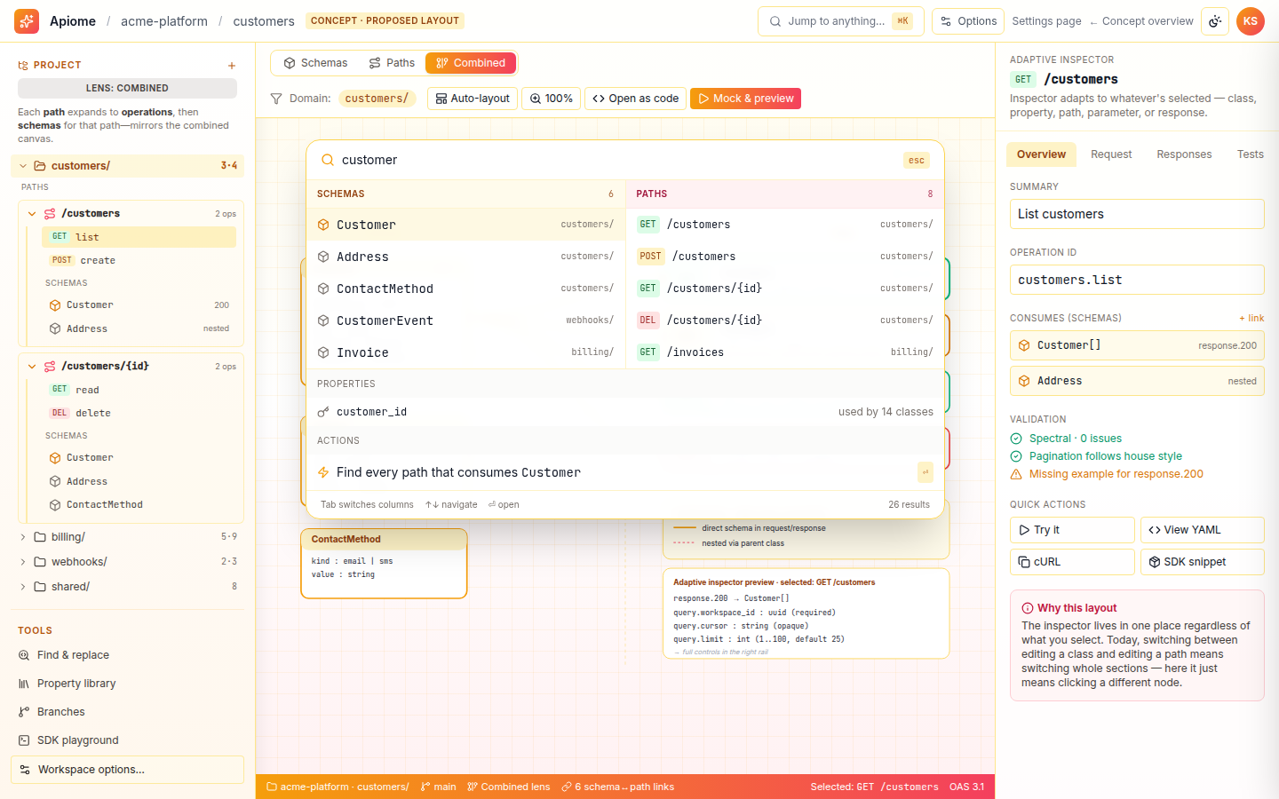Open the Request inspector tab
1279x799 pixels.
[1111, 154]
